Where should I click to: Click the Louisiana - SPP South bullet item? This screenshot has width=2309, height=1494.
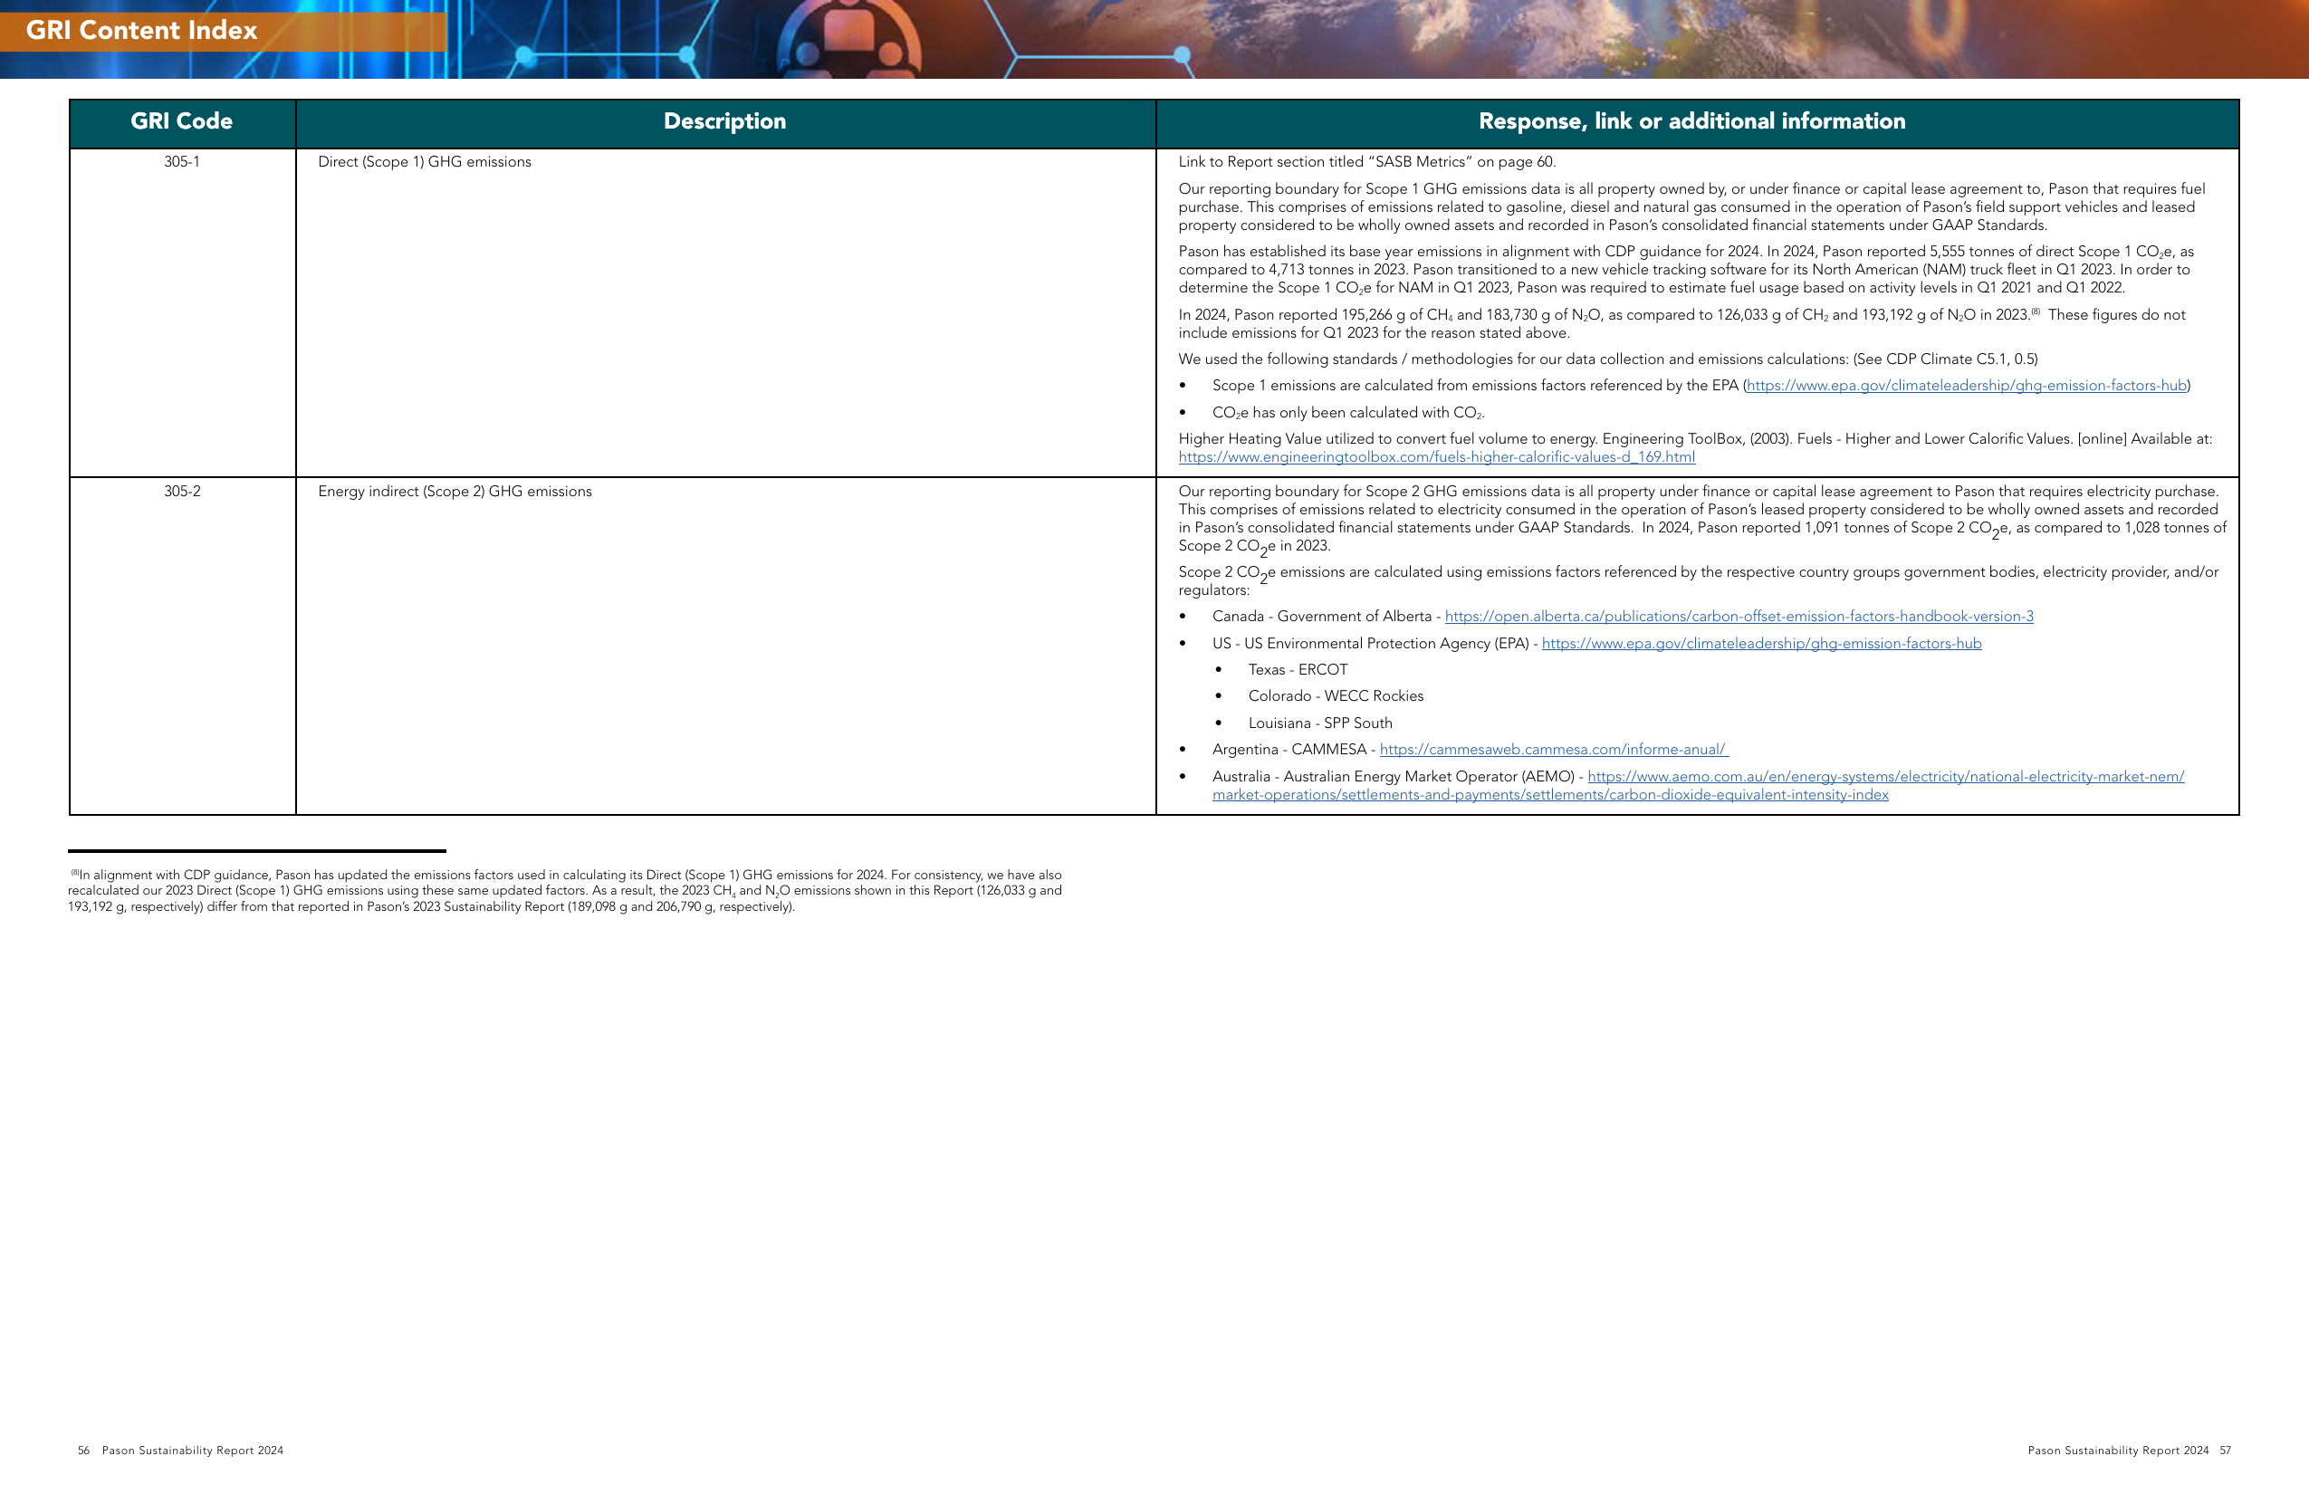pos(1320,723)
